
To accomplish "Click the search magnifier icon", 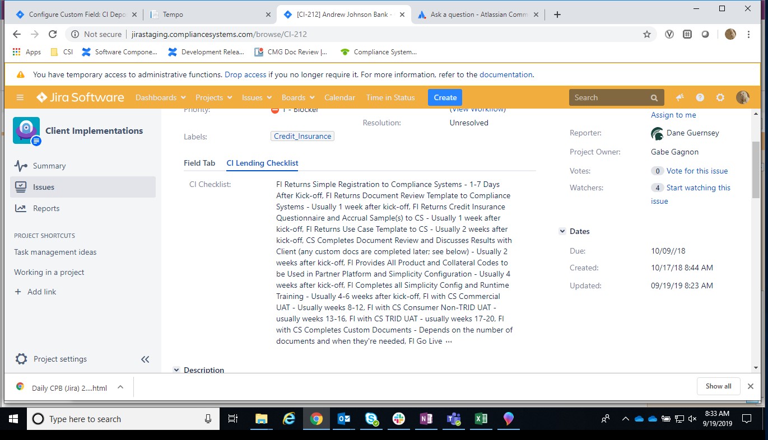I will click(x=654, y=98).
